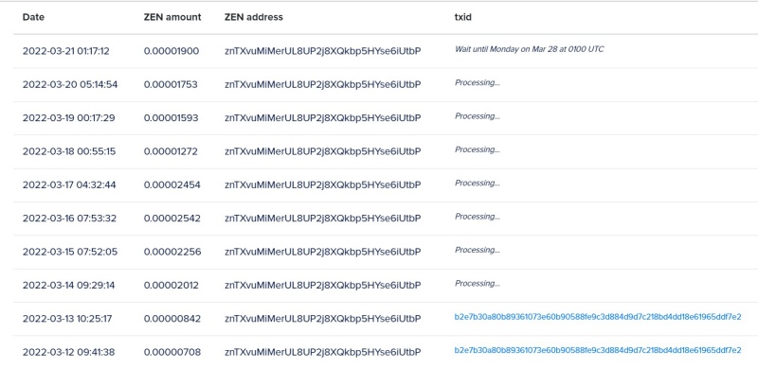Click the 0.00002542 amount cell
The width and height of the screenshot is (758, 368).
pyautogui.click(x=172, y=219)
